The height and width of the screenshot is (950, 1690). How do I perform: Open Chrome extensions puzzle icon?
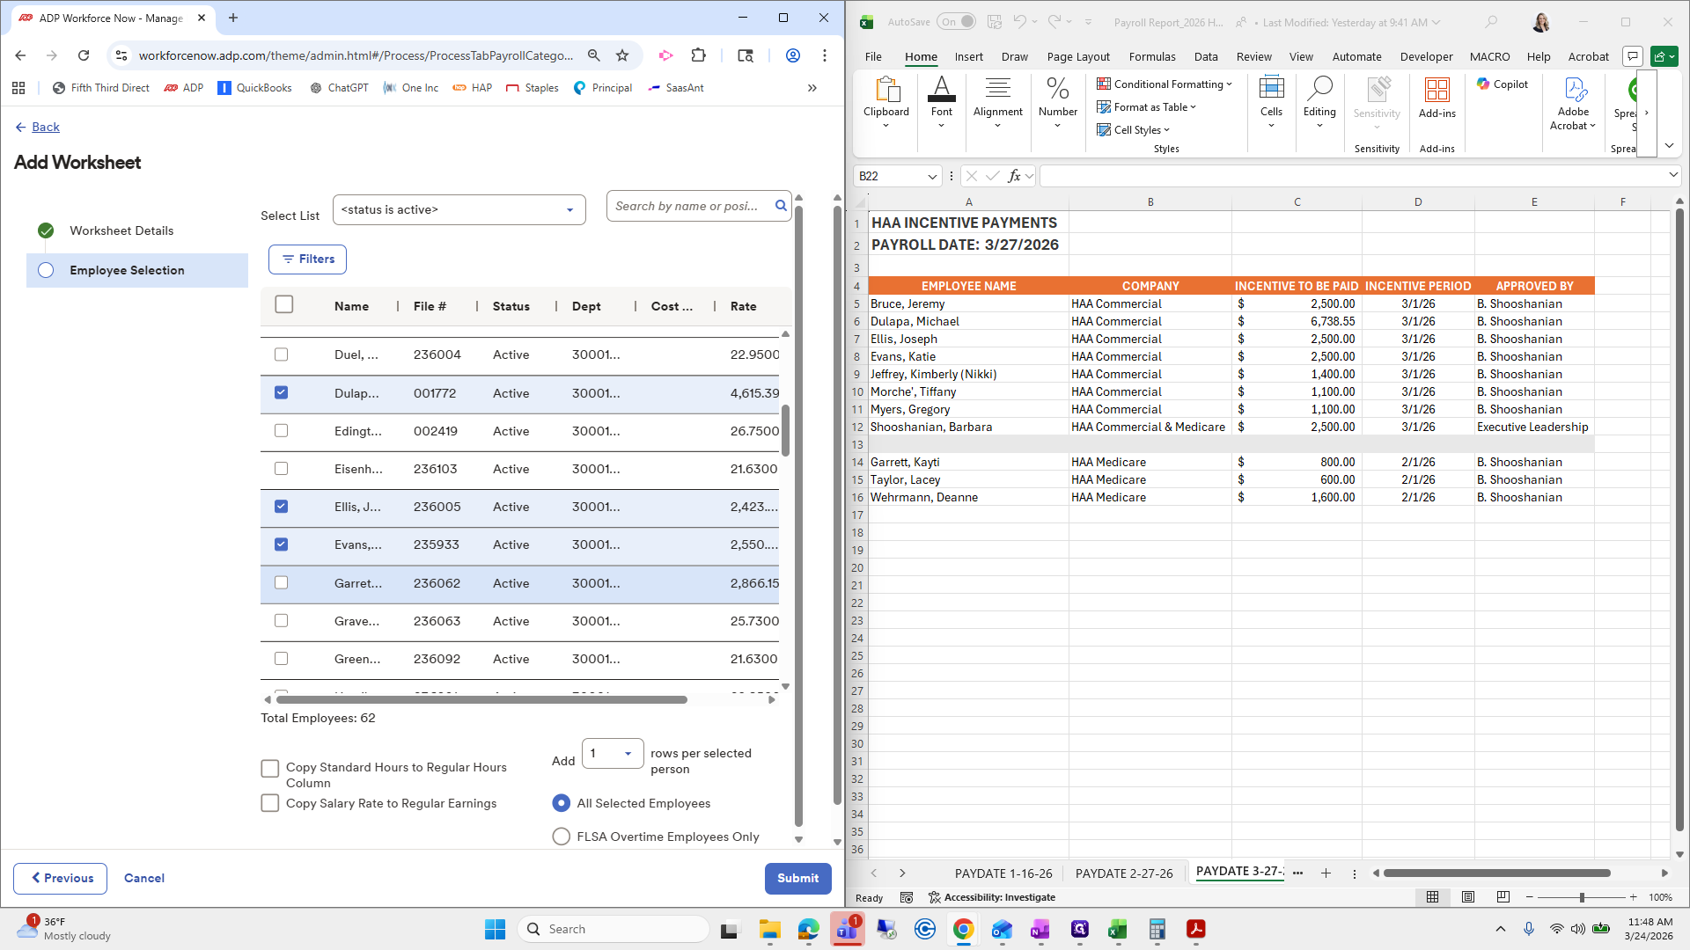coord(698,55)
